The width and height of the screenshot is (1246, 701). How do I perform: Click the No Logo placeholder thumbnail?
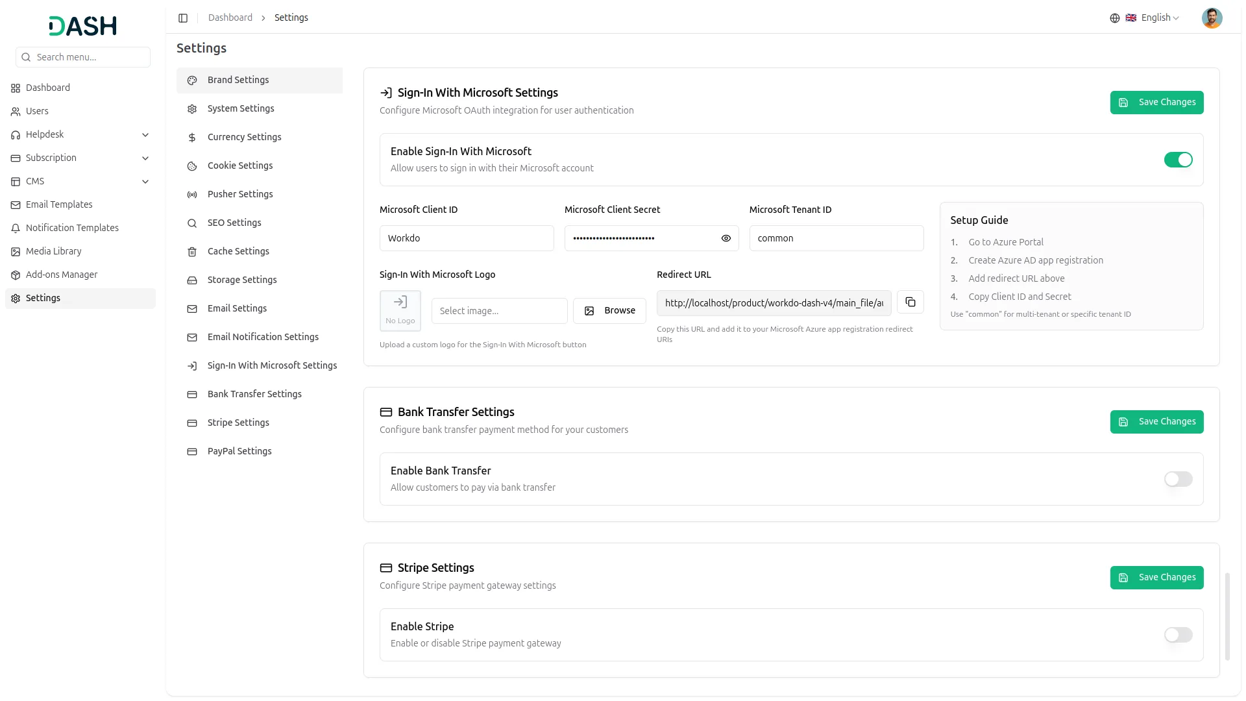click(x=400, y=311)
